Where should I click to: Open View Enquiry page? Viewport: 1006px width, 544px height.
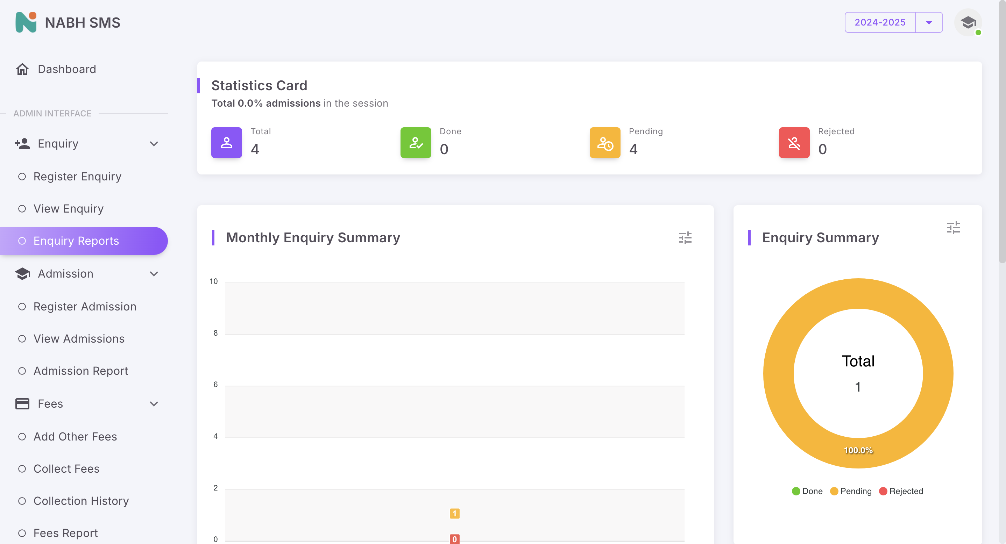pos(84,209)
